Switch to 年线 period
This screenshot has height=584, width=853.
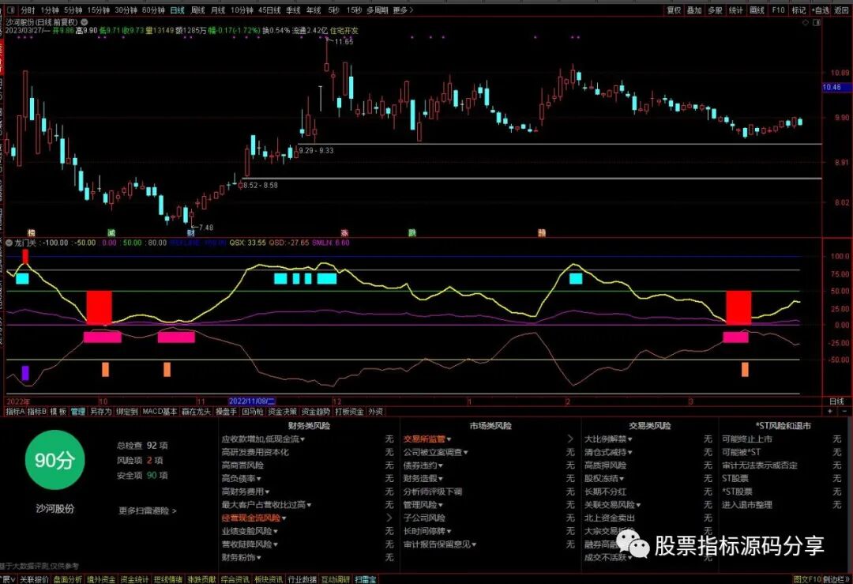pyautogui.click(x=314, y=10)
